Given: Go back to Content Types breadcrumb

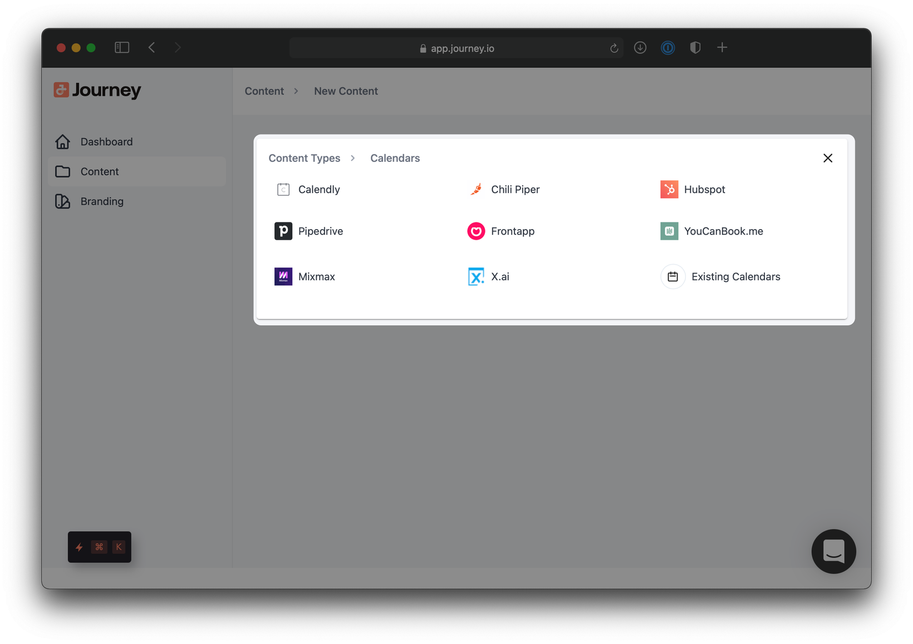Looking at the screenshot, I should point(305,158).
